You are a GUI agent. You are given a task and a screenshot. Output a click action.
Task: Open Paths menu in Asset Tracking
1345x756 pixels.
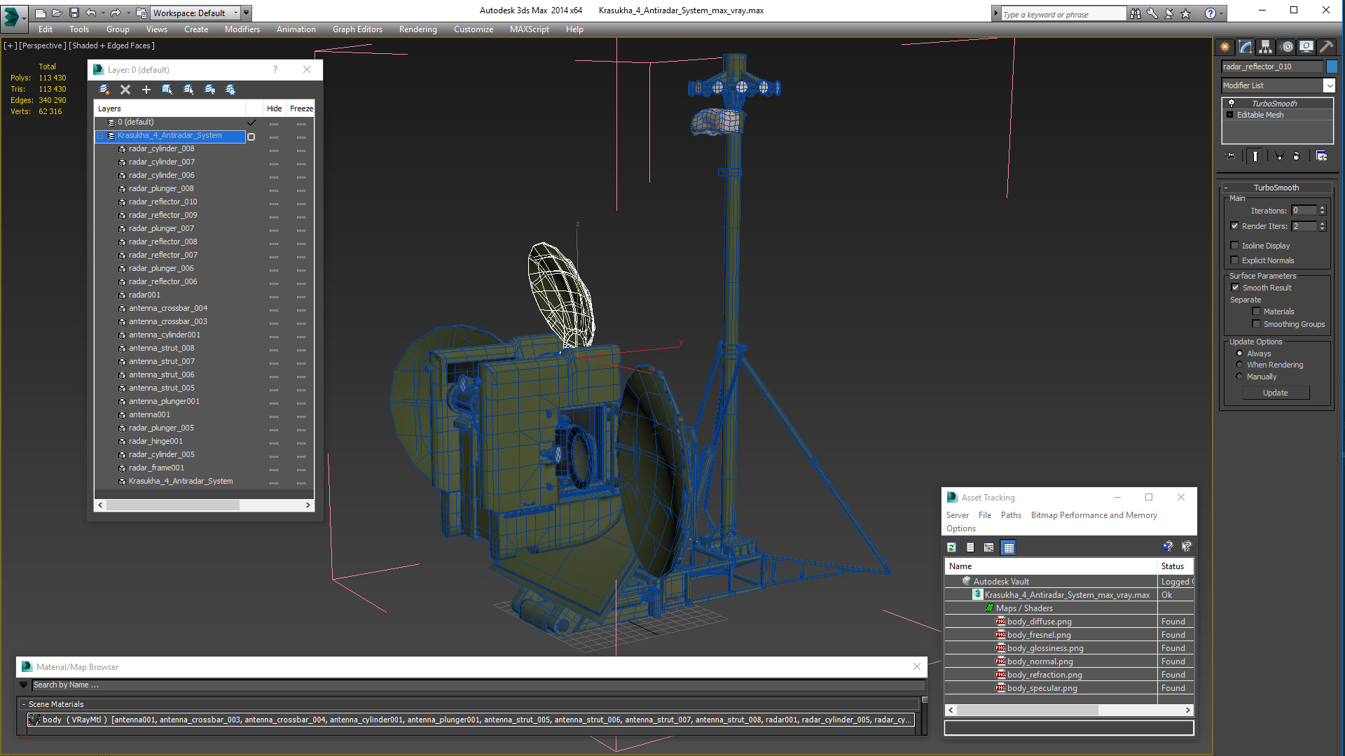(x=1010, y=515)
